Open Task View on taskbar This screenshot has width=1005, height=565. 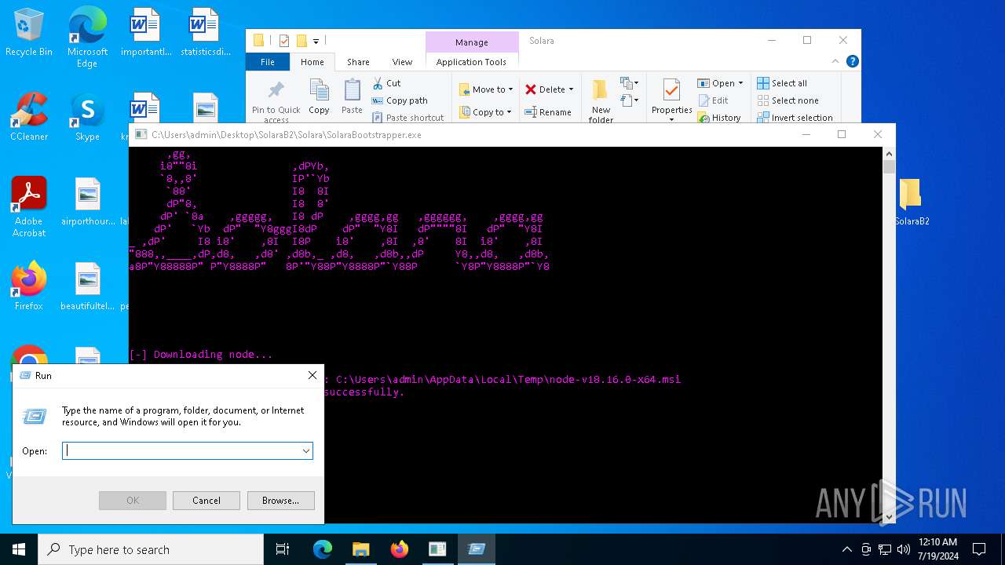click(283, 549)
